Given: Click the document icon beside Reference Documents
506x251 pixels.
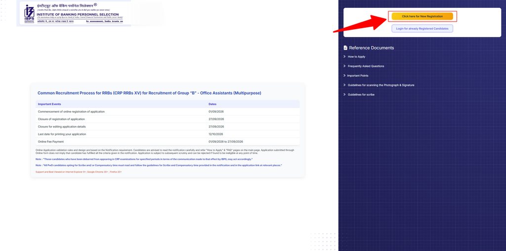Looking at the screenshot, I should click(x=345, y=48).
